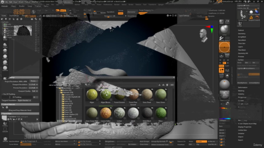Image resolution: width=264 pixels, height=148 pixels.
Task: Open the Ceramic folder in library tree
Action: [x=68, y=95]
